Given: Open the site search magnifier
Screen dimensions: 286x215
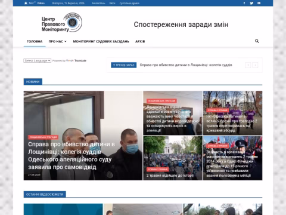Looking at the screenshot, I should (x=257, y=41).
